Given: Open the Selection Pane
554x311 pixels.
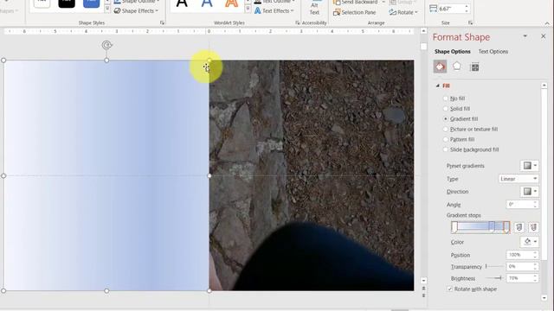Looking at the screenshot, I should click(x=354, y=12).
